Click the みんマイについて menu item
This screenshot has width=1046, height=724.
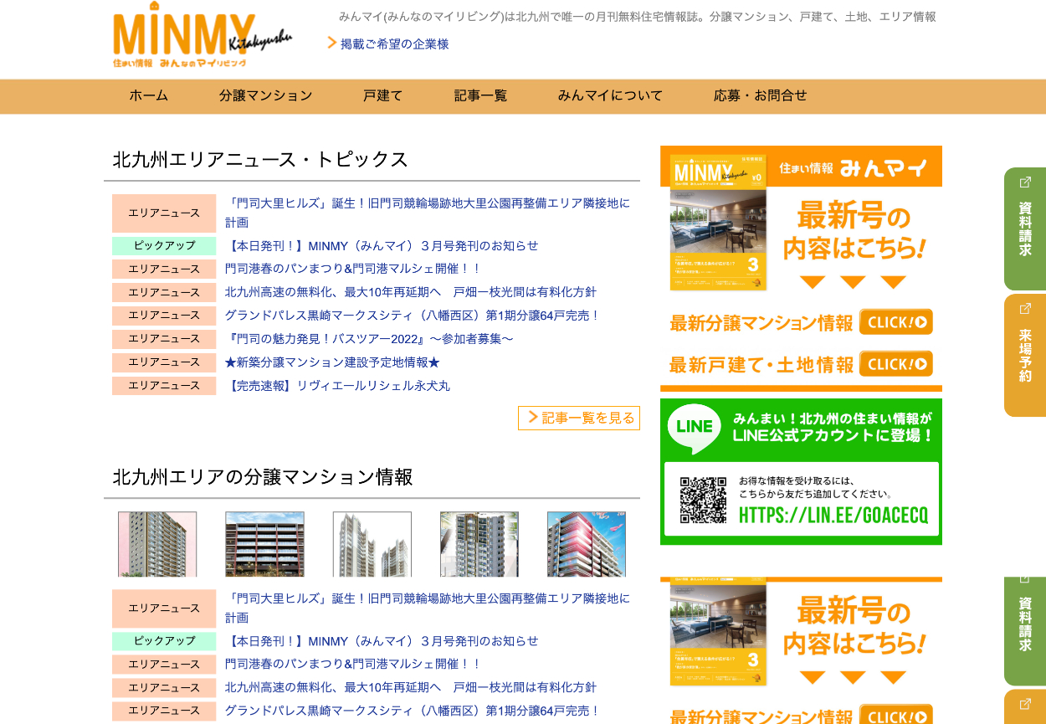click(610, 95)
